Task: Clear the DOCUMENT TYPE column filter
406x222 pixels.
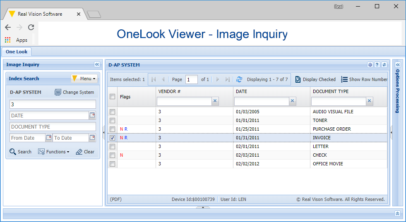Action: (x=370, y=101)
